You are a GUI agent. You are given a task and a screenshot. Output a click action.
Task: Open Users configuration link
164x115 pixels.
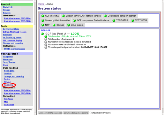(5, 65)
